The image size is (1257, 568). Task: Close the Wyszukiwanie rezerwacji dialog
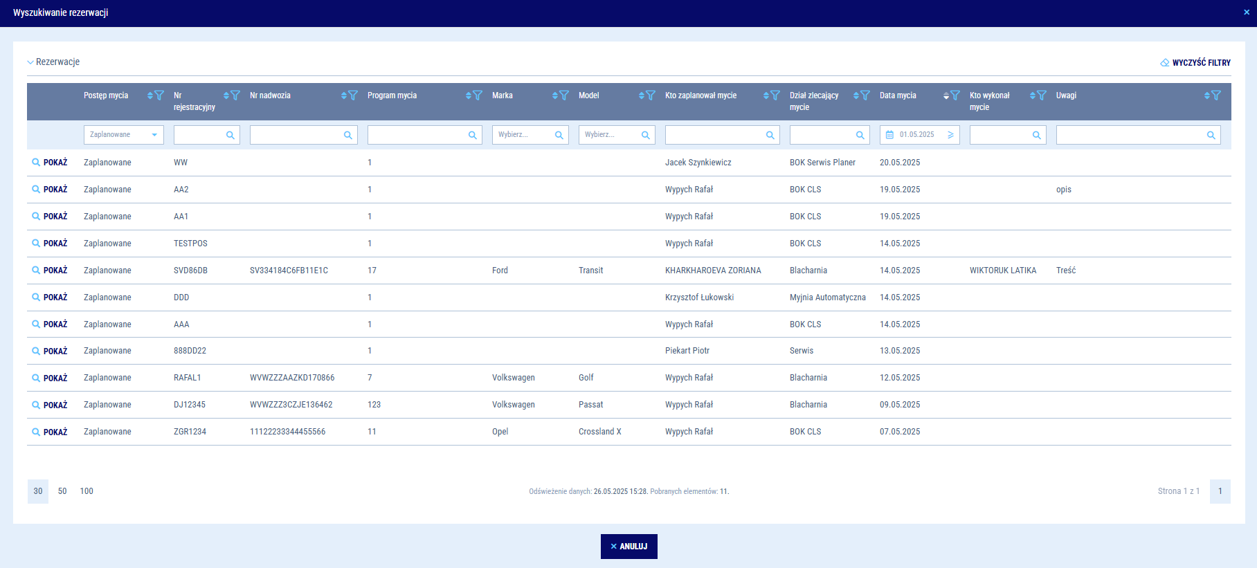click(x=1247, y=12)
